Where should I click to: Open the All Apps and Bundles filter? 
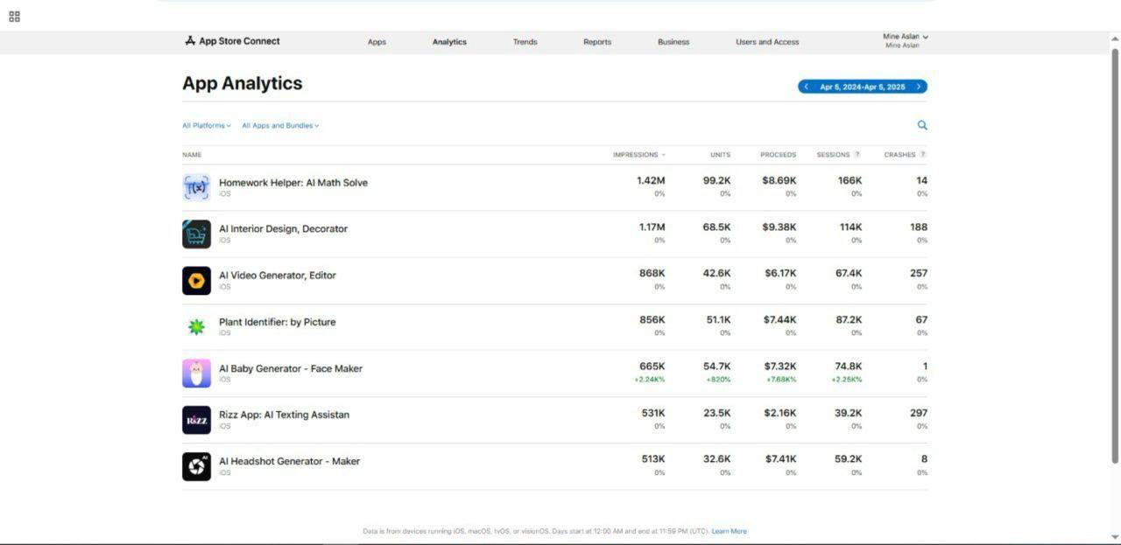coord(280,126)
